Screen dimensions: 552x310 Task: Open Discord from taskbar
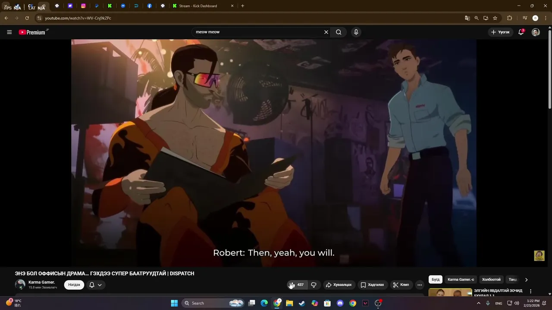pos(340,303)
